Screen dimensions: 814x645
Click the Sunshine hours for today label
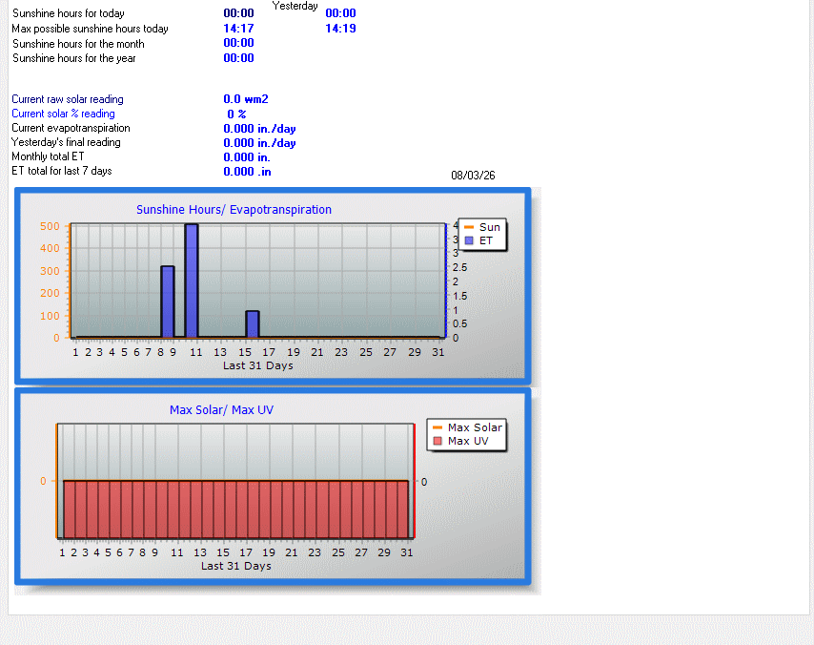pyautogui.click(x=68, y=13)
